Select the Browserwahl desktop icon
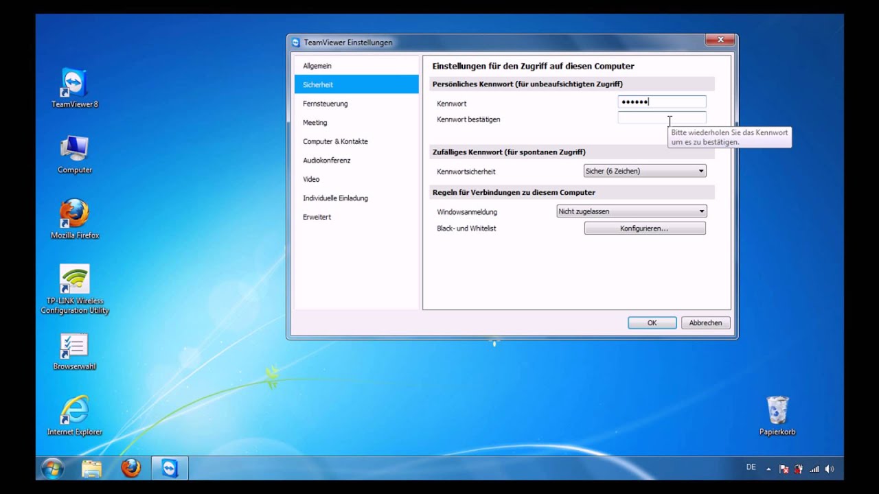This screenshot has width=879, height=494. coord(74,352)
